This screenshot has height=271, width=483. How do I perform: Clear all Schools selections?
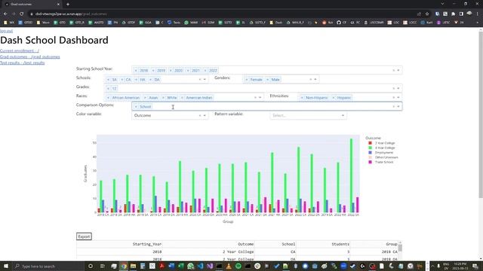tap(199, 80)
